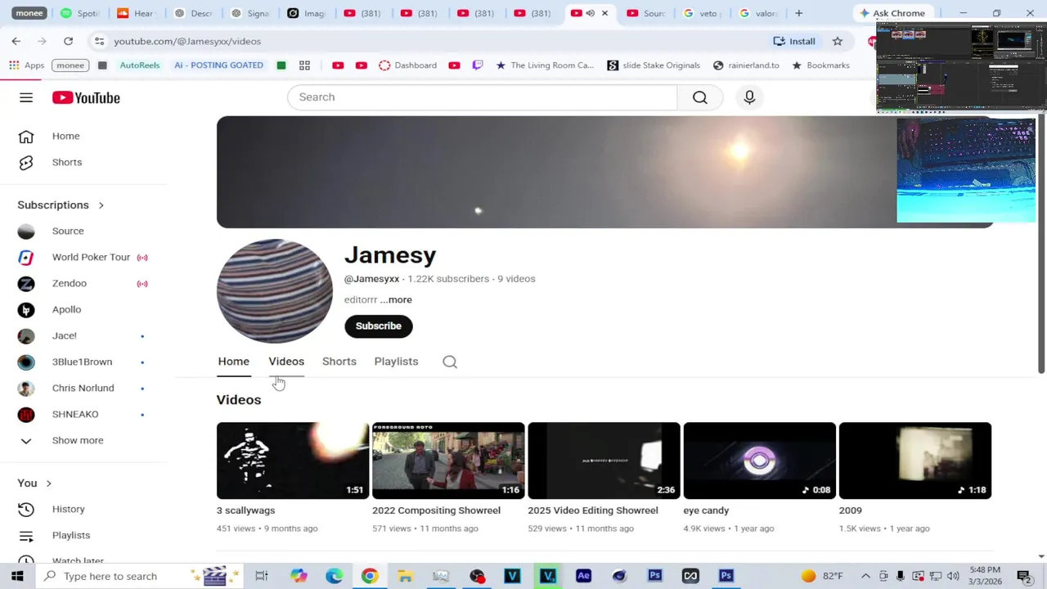Viewport: 1047px width, 589px height.
Task: Show hidden system tray icons
Action: tap(865, 576)
